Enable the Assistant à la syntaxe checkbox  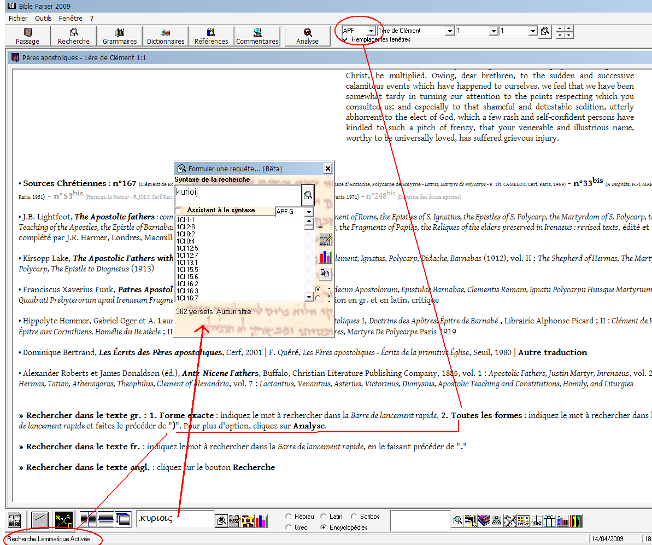178,210
